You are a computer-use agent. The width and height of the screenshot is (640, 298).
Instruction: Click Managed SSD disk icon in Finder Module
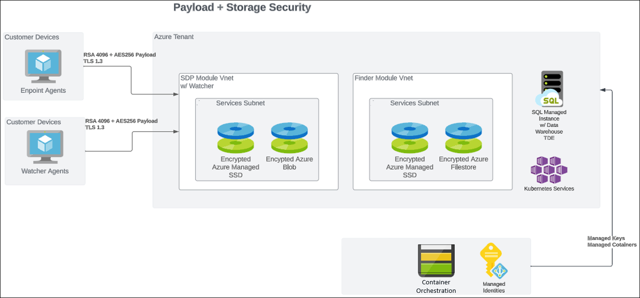pos(410,138)
